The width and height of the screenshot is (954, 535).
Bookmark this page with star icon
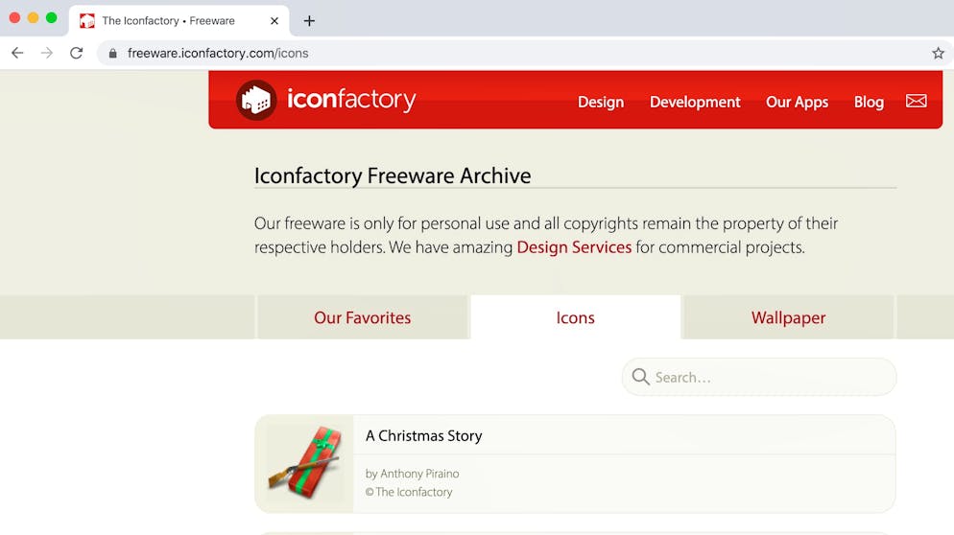[938, 53]
